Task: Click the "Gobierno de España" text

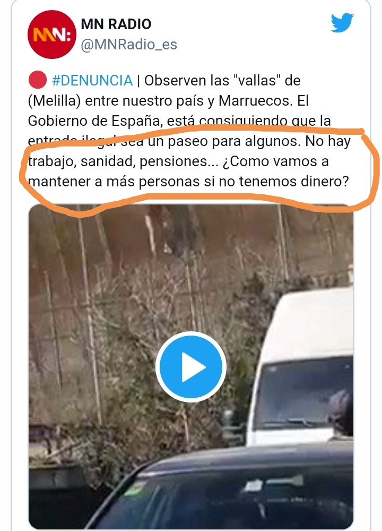Action: (x=93, y=121)
